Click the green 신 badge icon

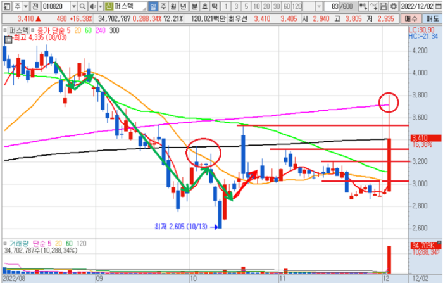pos(109,6)
